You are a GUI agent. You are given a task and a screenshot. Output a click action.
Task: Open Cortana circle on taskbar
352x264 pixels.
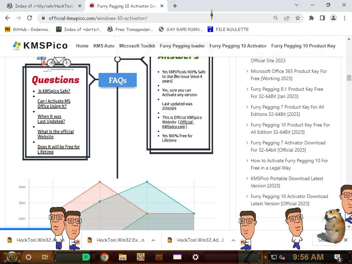tap(28, 257)
